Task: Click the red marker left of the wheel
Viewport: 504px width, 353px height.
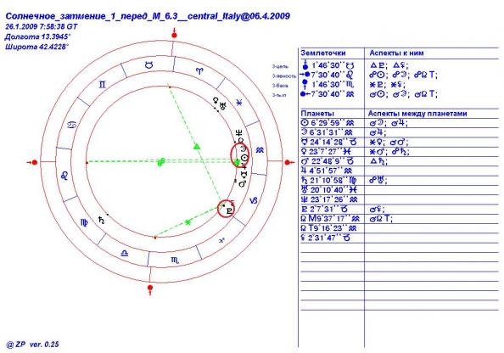Action: coord(32,162)
